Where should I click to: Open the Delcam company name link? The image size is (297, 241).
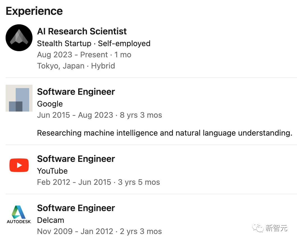[50, 220]
